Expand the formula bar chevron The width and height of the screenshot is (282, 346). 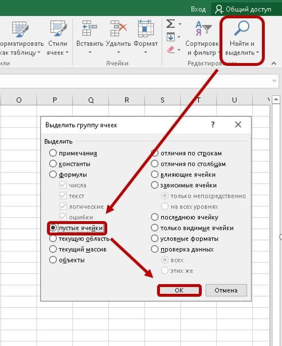[275, 81]
